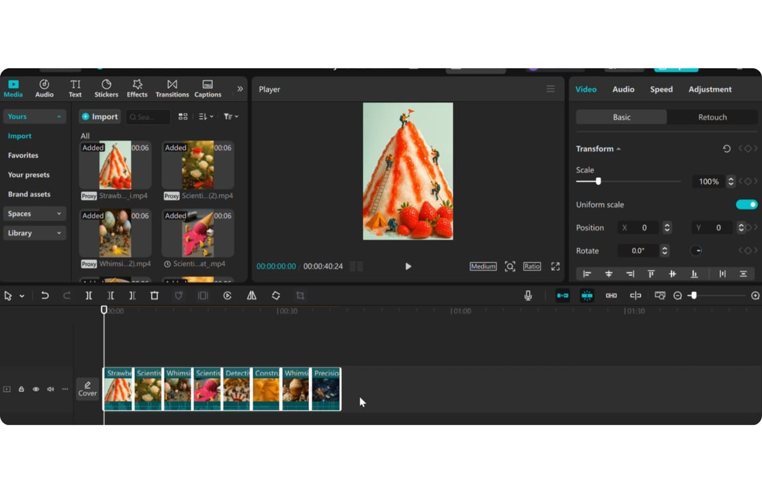
Task: Toggle main track magnet
Action: pos(562,295)
